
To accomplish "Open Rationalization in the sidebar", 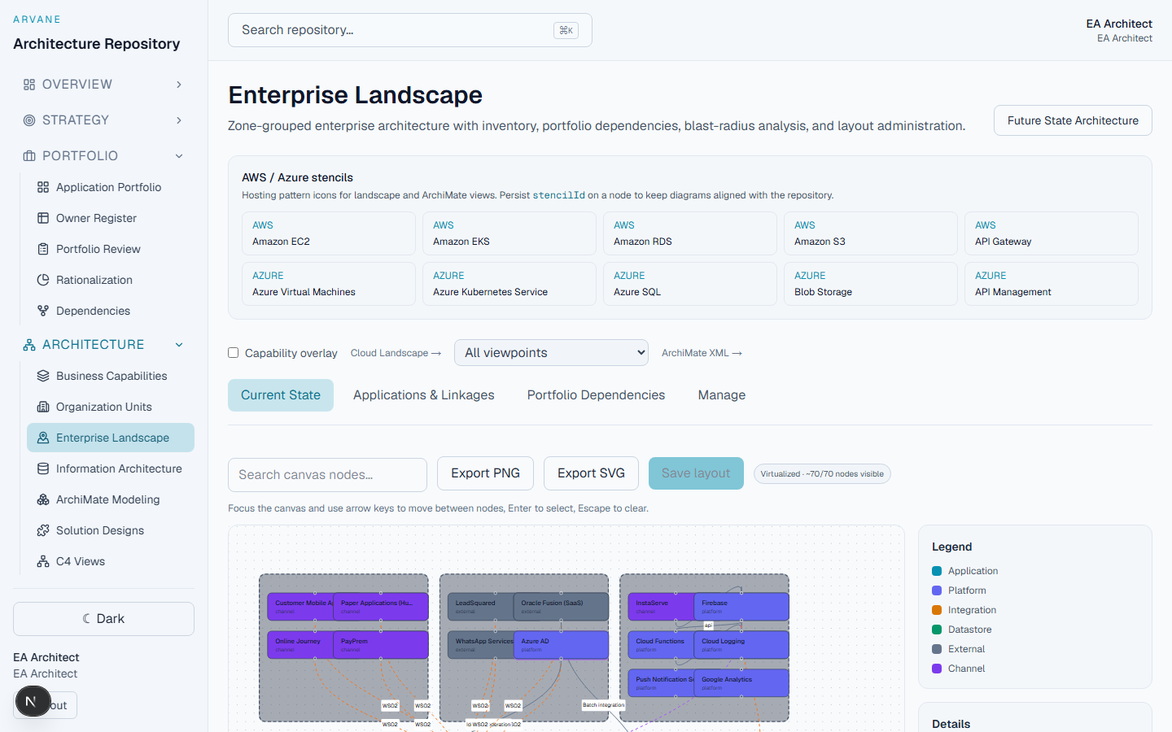I will coord(111,280).
